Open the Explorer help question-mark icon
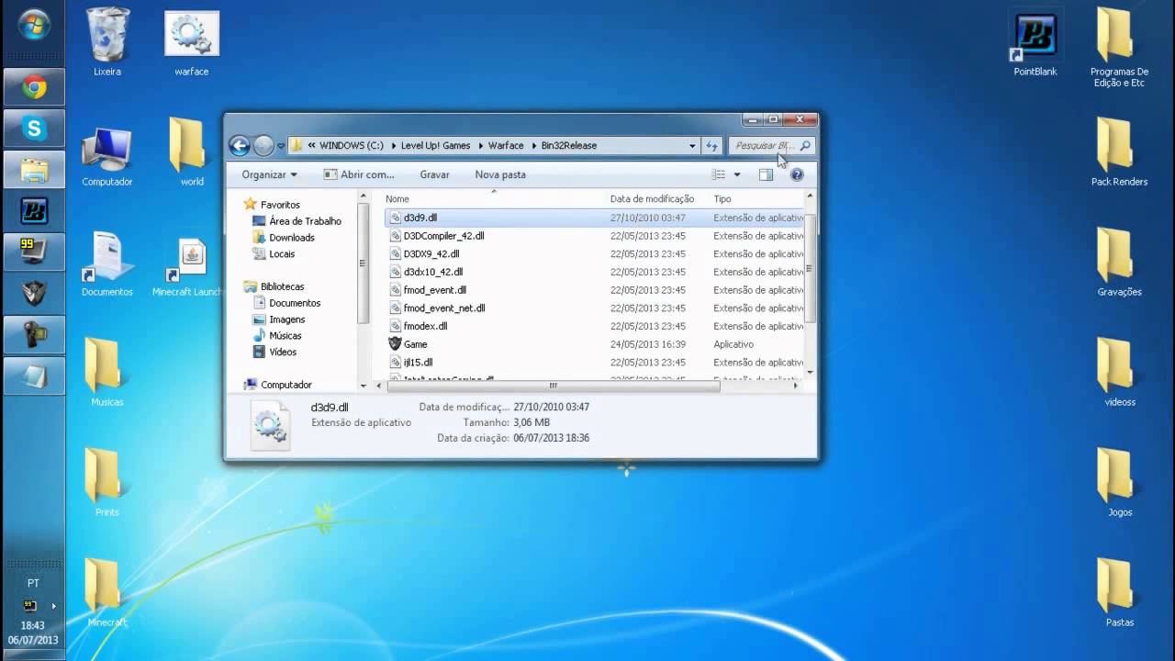The height and width of the screenshot is (661, 1175). coord(797,174)
